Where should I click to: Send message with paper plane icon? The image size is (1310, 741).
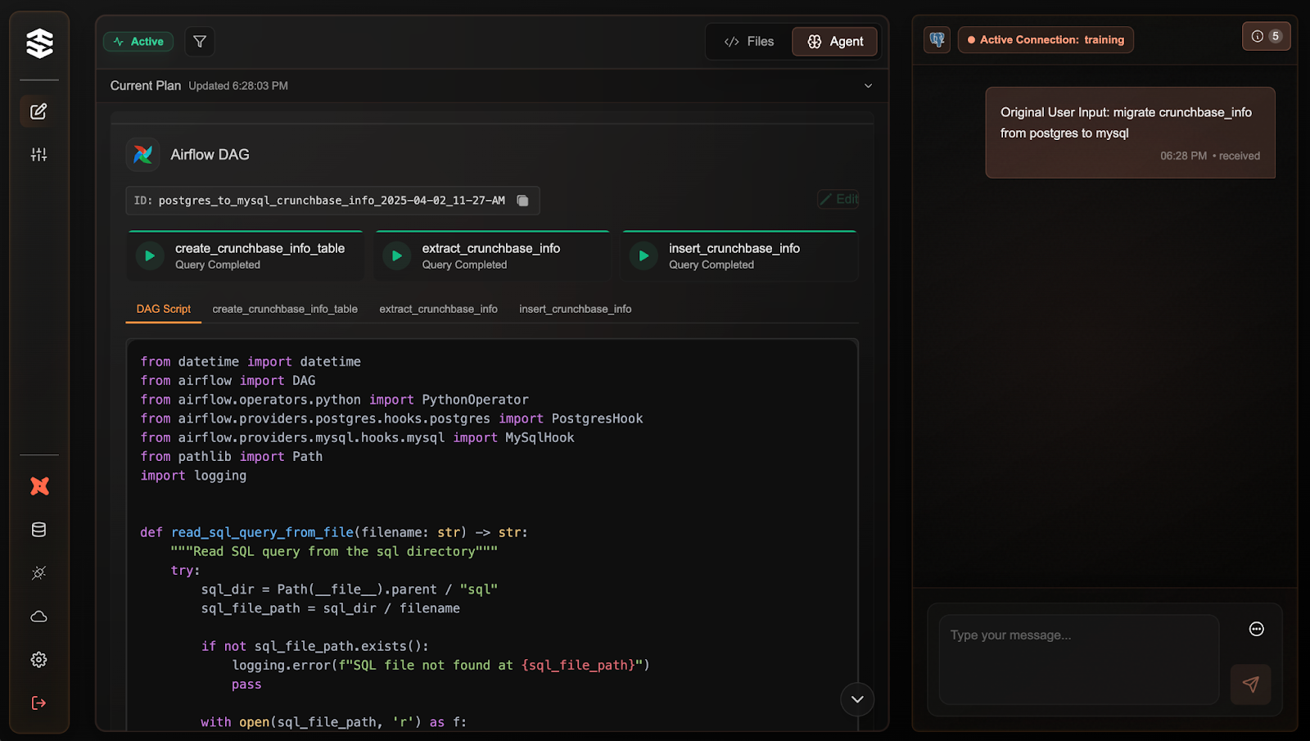click(1250, 685)
